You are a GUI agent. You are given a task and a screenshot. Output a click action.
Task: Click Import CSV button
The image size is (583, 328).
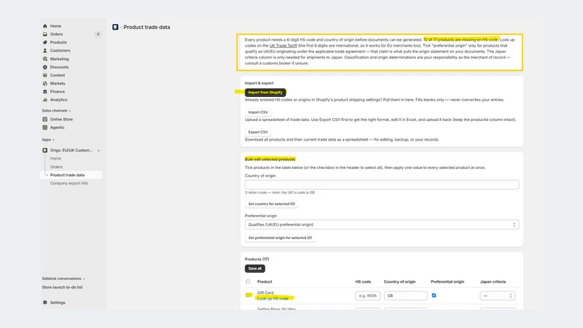coord(258,112)
